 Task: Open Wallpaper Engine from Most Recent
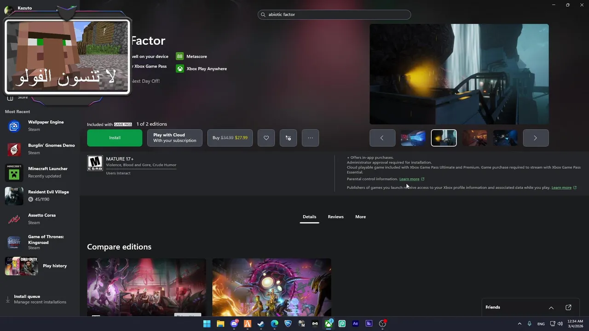pos(40,126)
